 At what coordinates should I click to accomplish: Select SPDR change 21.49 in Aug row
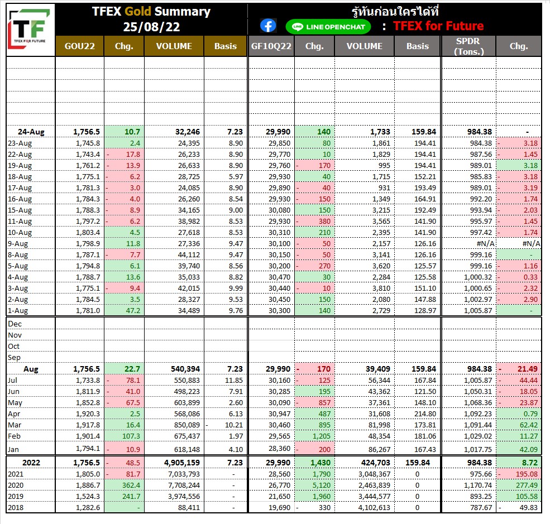528,369
